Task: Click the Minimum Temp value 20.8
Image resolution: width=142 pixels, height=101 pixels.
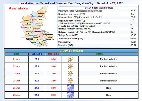Action: point(133,17)
